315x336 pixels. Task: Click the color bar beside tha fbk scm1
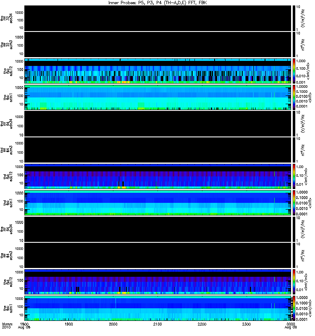point(294,97)
